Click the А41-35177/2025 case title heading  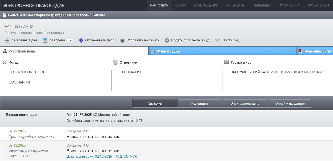click(20, 26)
